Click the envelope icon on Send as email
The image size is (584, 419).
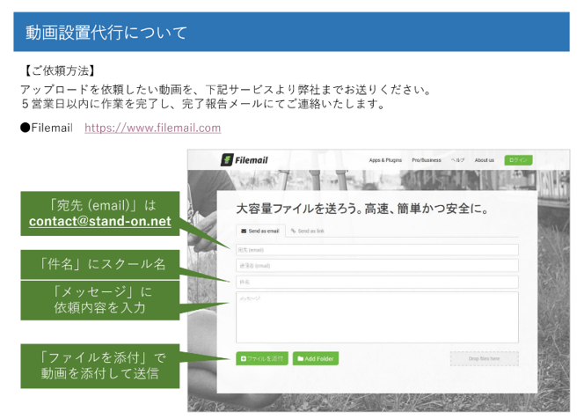[244, 230]
